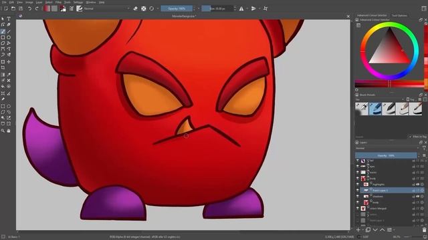Open brush settings editor icon
Viewport: 428px width, 240px height.
coord(72,9)
